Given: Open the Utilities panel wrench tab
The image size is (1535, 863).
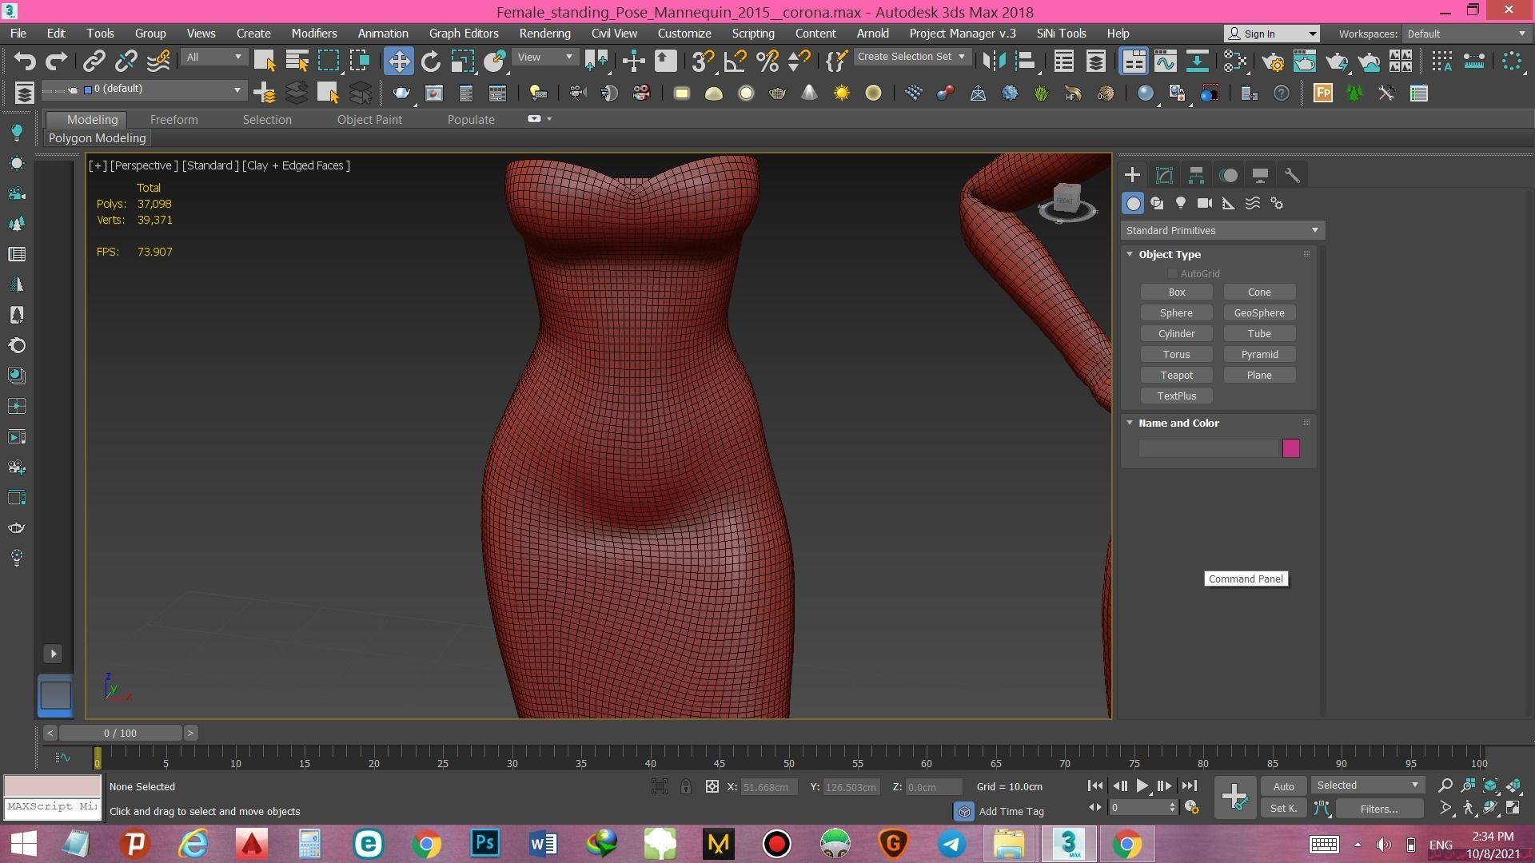Looking at the screenshot, I should coord(1292,175).
